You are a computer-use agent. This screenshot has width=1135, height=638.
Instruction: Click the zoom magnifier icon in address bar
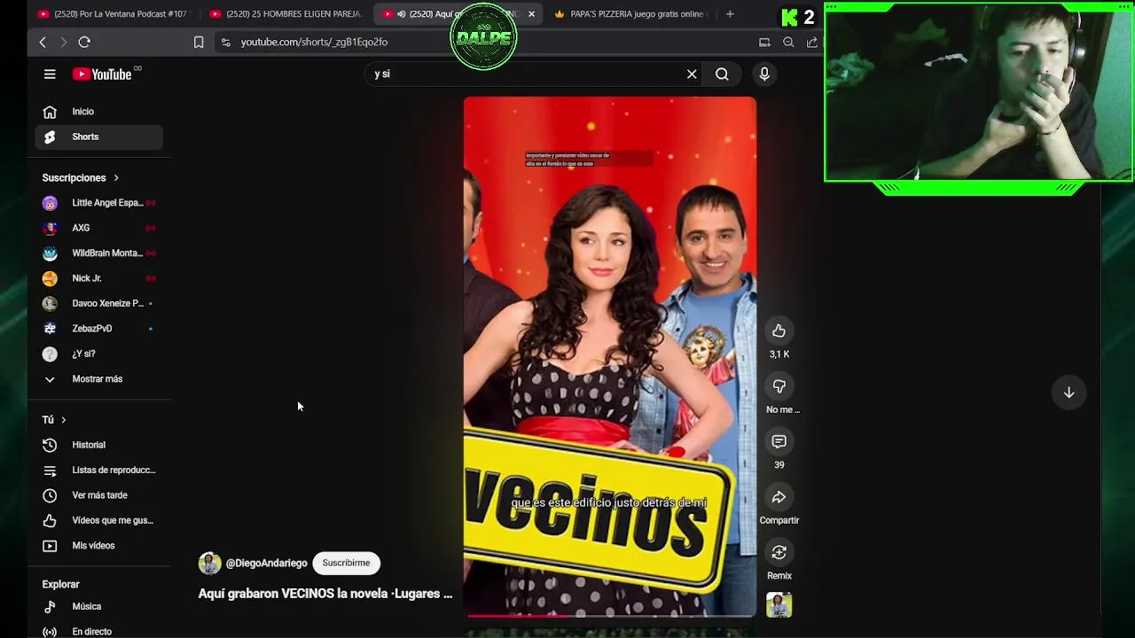(x=788, y=42)
